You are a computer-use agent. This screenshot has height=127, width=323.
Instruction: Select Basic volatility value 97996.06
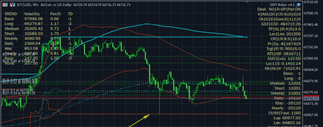point(34,19)
